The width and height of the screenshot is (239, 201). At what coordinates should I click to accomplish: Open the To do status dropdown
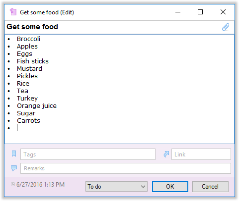[116, 187]
